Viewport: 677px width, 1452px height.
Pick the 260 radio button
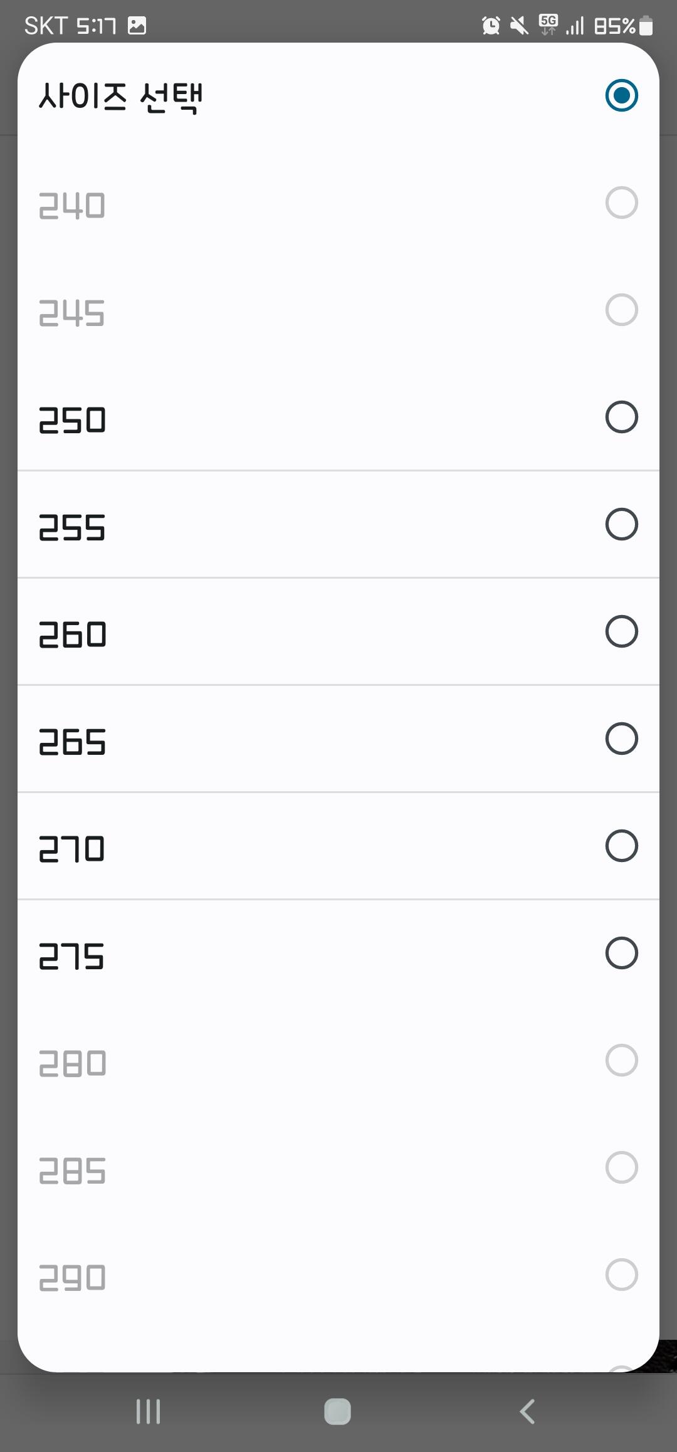[x=621, y=632]
